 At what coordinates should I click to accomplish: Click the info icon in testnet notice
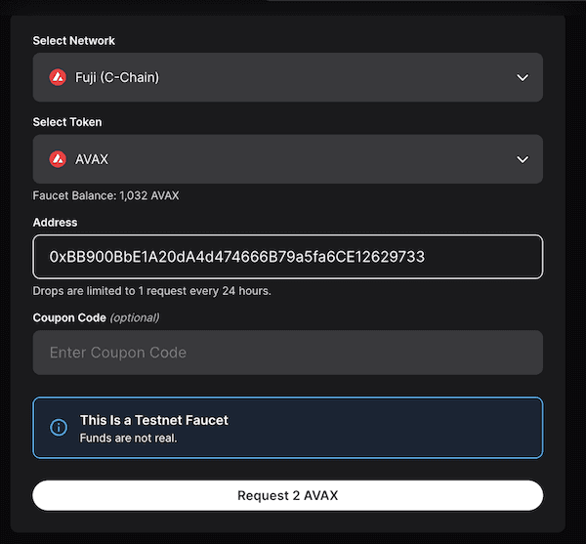click(59, 428)
